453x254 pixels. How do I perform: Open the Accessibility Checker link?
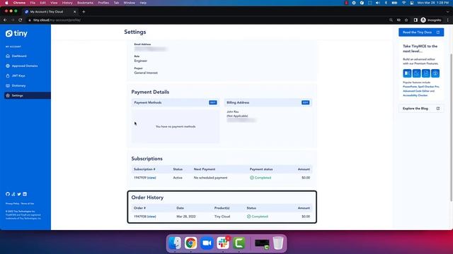click(x=415, y=95)
